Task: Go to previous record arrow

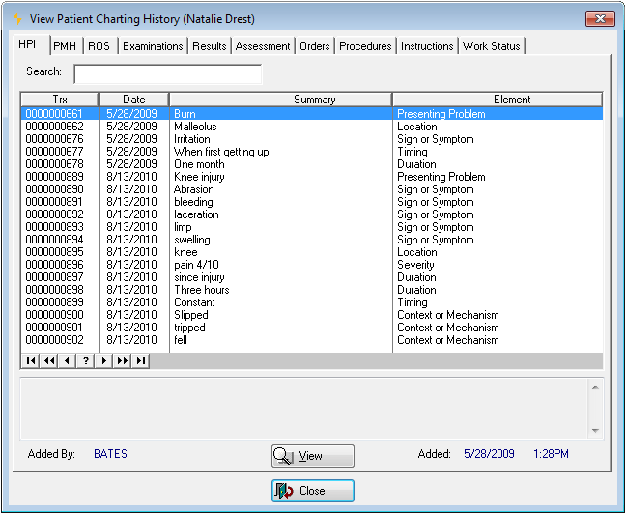Action: point(67,361)
